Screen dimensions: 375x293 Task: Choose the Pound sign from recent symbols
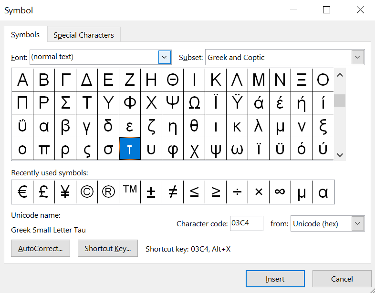point(44,192)
